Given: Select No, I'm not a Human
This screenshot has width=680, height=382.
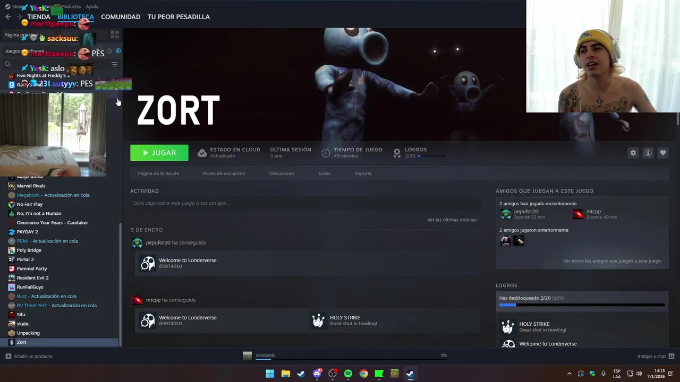Looking at the screenshot, I should pos(39,213).
